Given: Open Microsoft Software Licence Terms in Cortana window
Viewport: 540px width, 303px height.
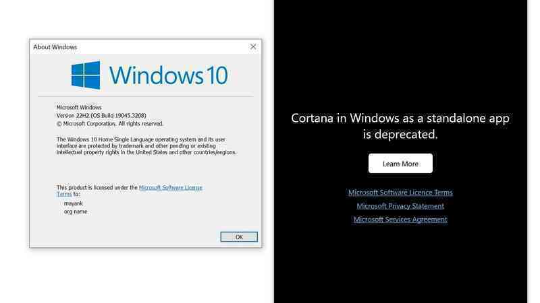Looking at the screenshot, I should tap(400, 193).
